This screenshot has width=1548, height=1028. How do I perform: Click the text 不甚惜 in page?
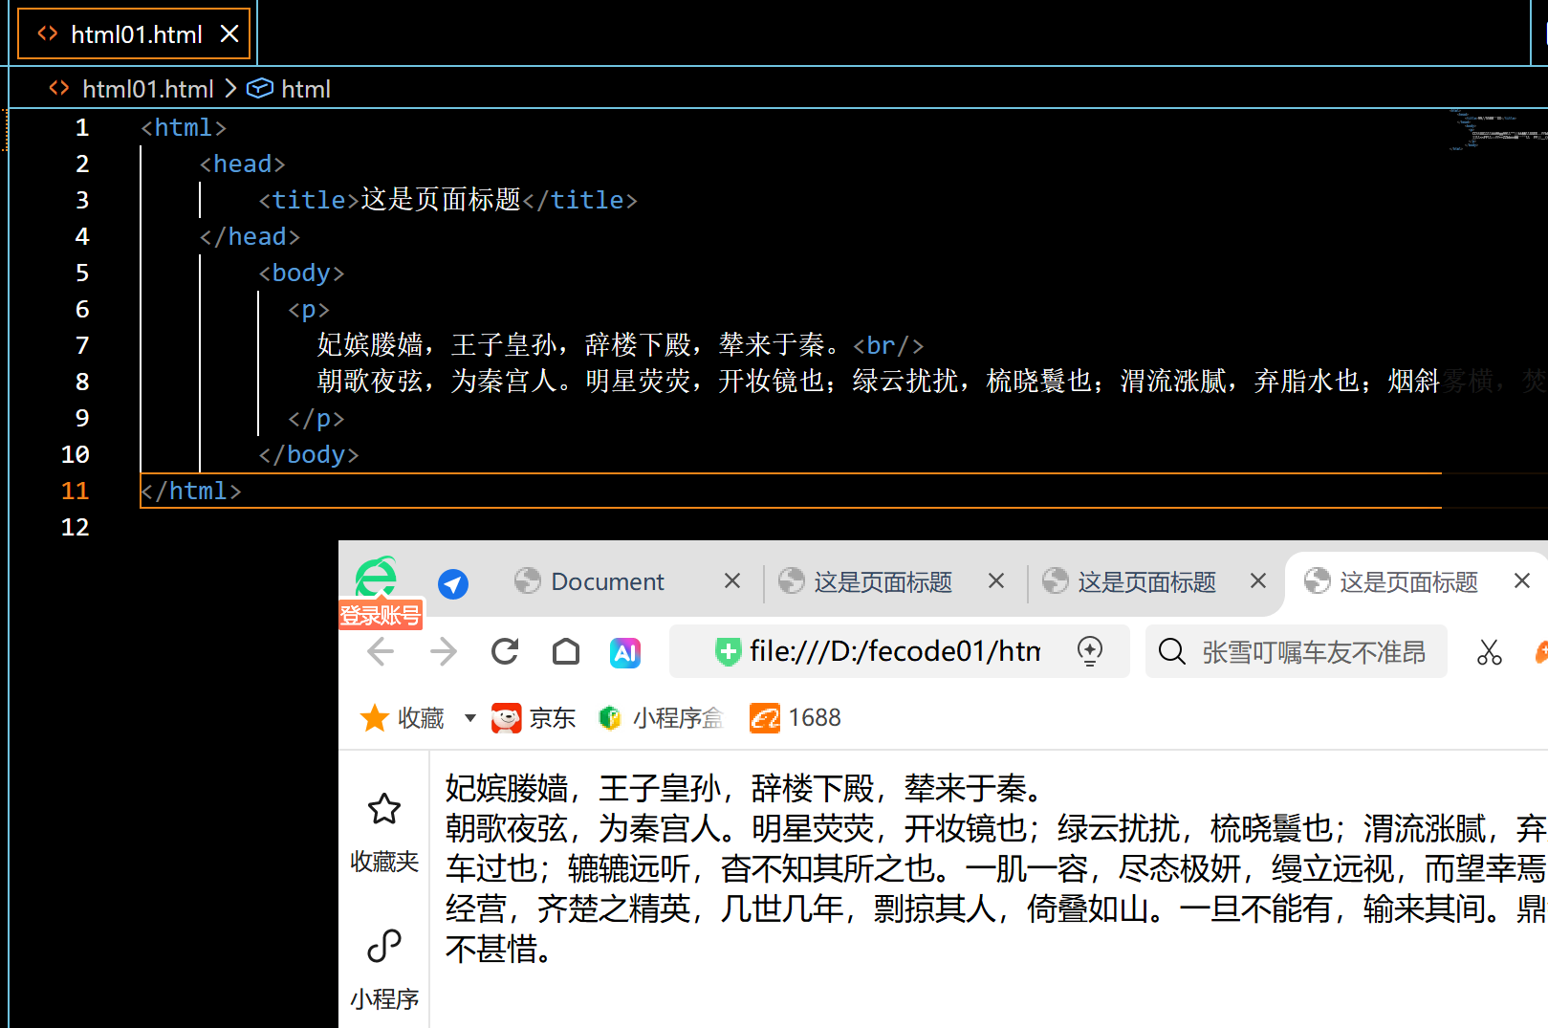tap(491, 950)
